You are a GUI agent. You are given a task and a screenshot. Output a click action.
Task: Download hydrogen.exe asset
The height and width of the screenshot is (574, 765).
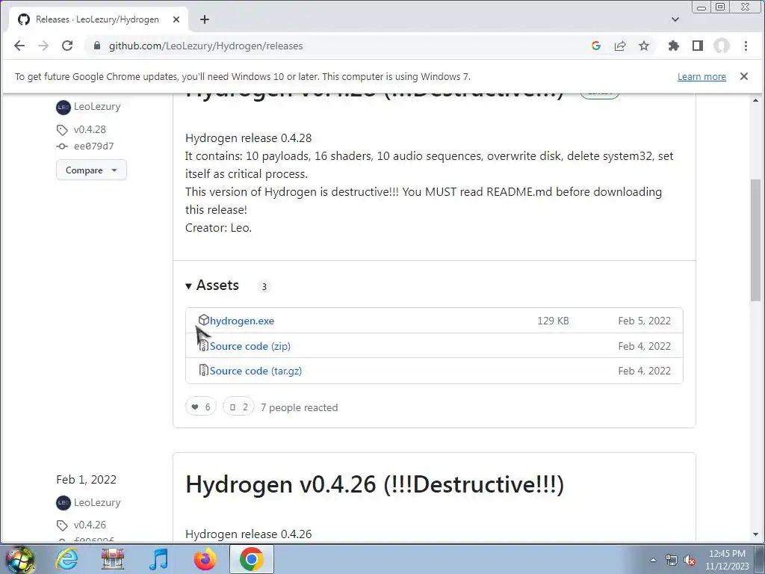click(x=242, y=321)
